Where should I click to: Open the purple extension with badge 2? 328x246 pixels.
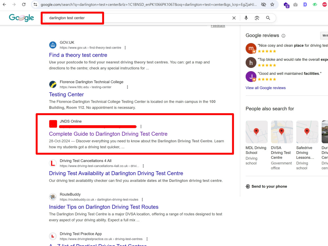click(286, 5)
